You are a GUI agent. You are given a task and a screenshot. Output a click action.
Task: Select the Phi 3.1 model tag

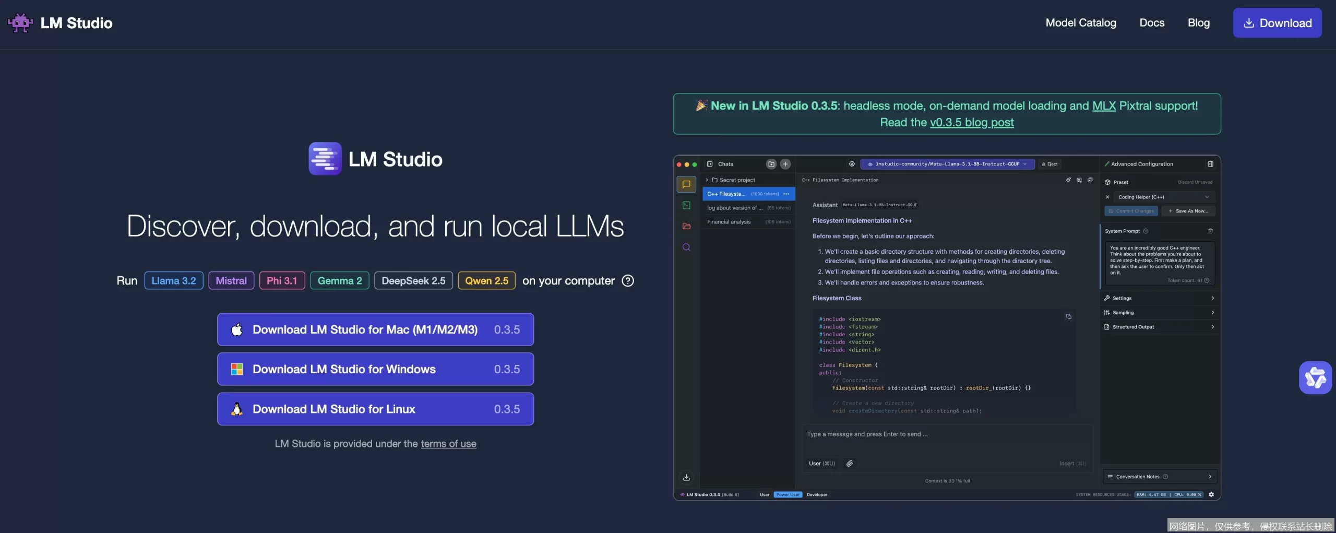click(x=282, y=281)
